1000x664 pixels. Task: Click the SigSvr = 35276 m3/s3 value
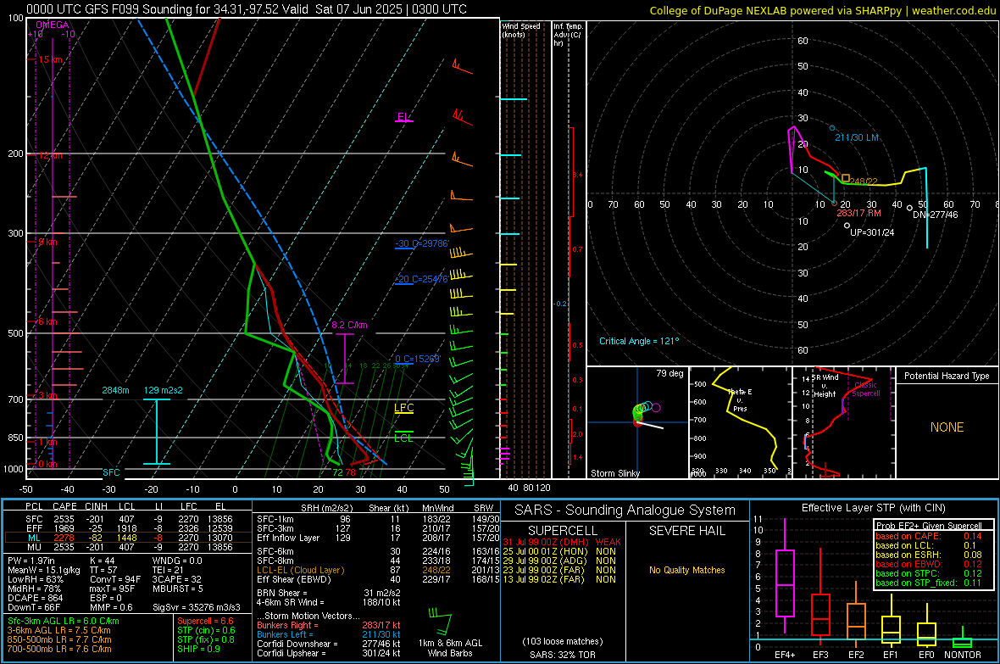tap(197, 607)
